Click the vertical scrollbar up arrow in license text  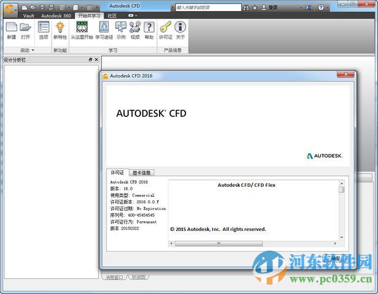pos(342,183)
